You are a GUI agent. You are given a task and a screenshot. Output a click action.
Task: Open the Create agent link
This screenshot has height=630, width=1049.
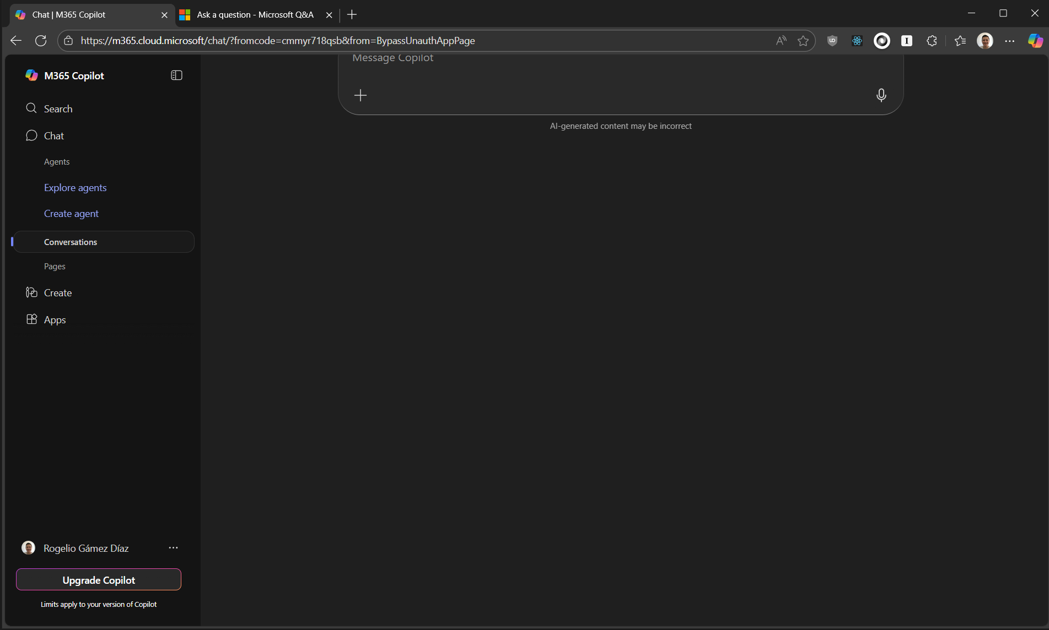[x=71, y=214]
